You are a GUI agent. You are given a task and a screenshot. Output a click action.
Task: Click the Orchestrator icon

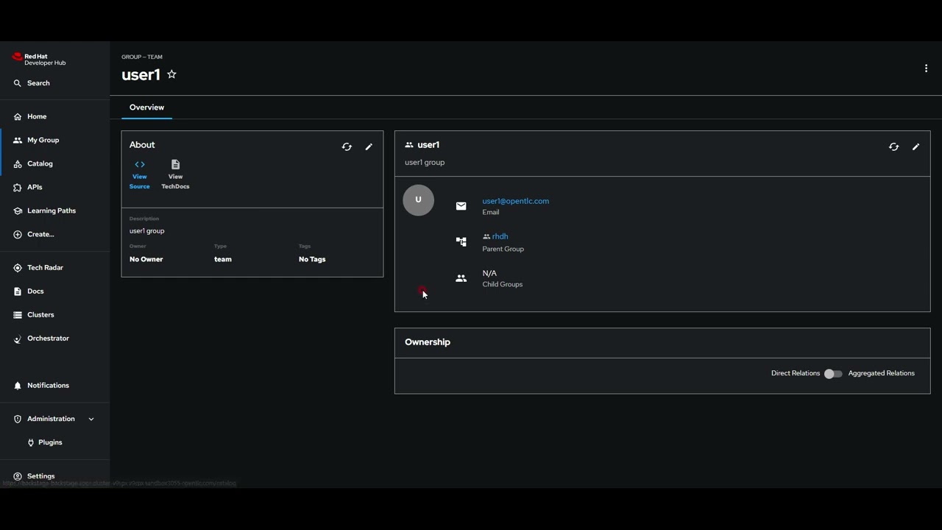pyautogui.click(x=18, y=339)
